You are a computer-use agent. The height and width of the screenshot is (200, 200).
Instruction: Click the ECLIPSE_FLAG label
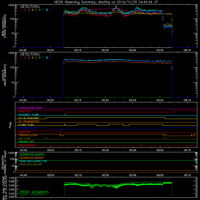pyautogui.click(x=27, y=128)
